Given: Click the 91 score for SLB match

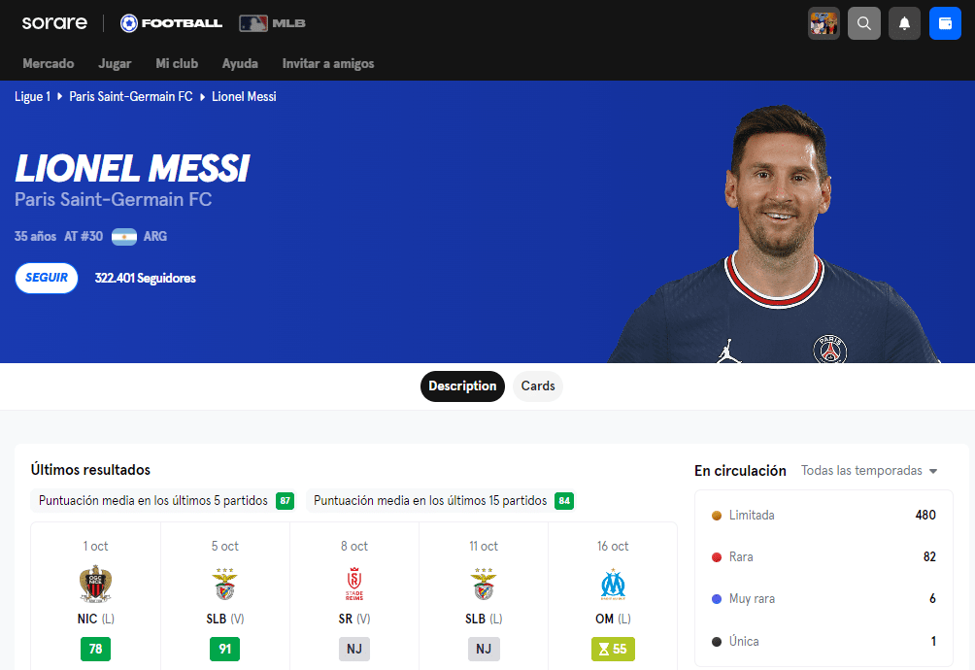Looking at the screenshot, I should [225, 649].
